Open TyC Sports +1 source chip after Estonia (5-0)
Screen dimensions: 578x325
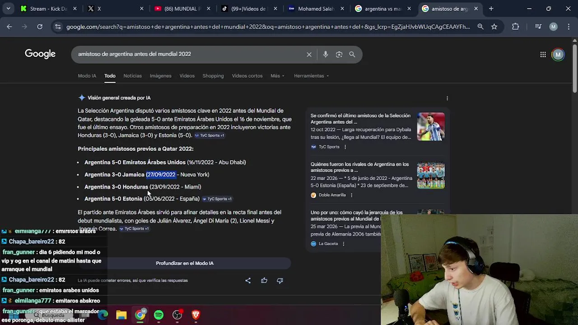point(209,135)
